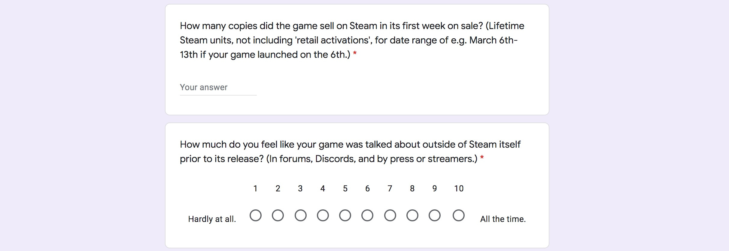
Task: Select rating 2 on the scale
Action: pos(278,215)
